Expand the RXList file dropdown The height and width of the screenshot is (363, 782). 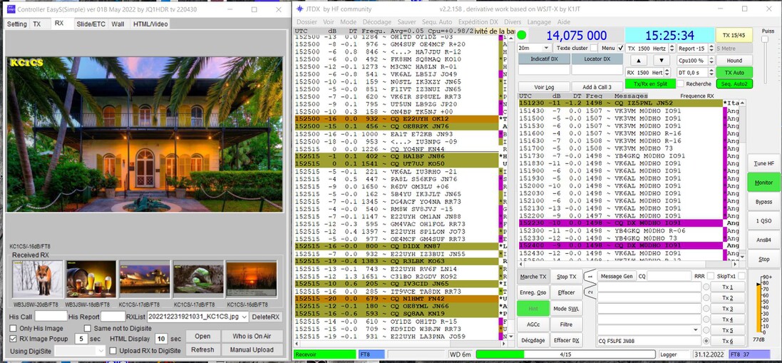[x=244, y=317]
